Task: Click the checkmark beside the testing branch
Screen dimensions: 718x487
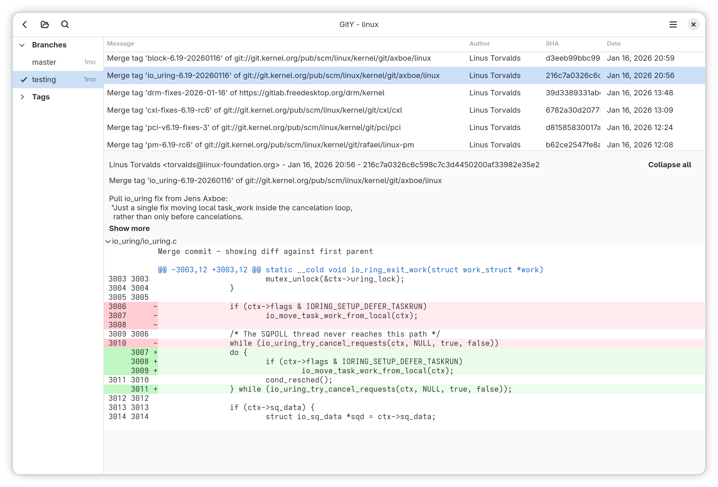Action: pyautogui.click(x=24, y=80)
